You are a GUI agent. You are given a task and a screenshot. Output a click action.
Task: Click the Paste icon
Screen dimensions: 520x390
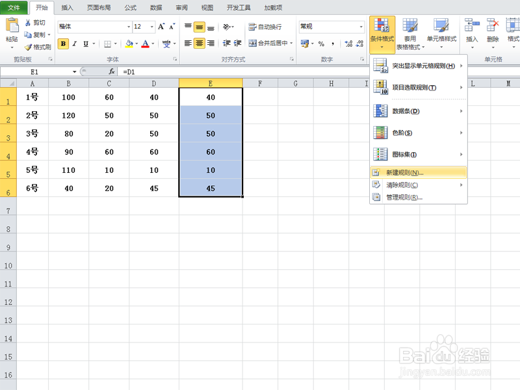pyautogui.click(x=12, y=25)
